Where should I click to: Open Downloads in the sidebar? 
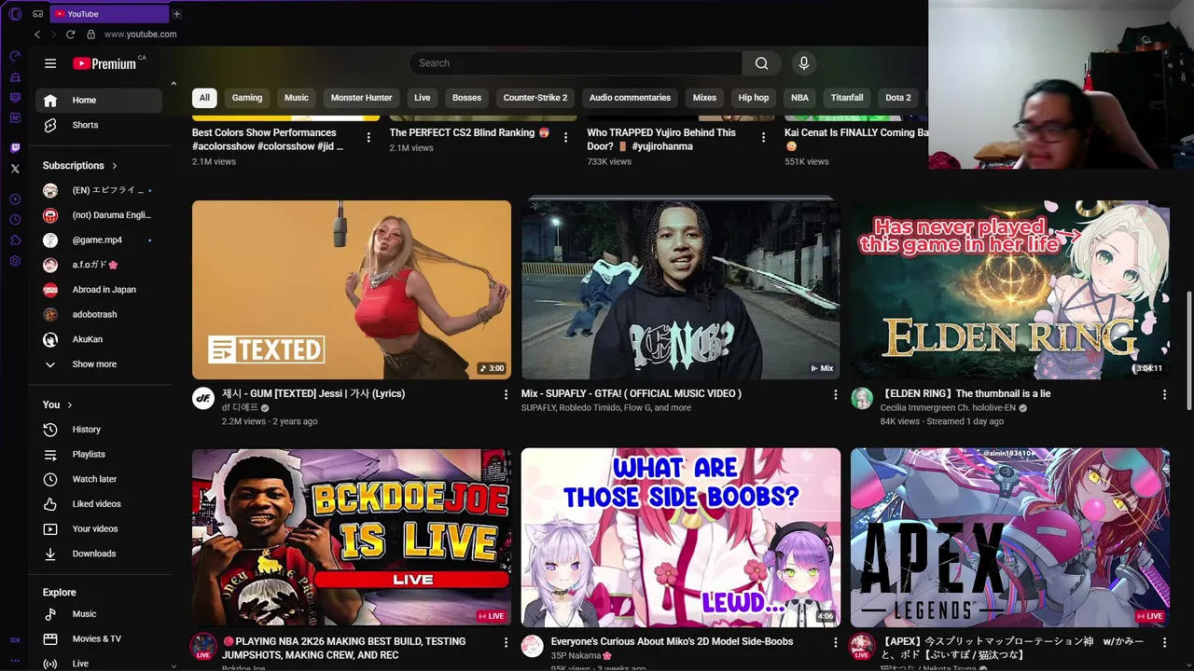click(x=100, y=554)
